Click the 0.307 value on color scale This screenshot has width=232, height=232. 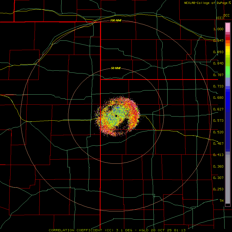(x=218, y=178)
